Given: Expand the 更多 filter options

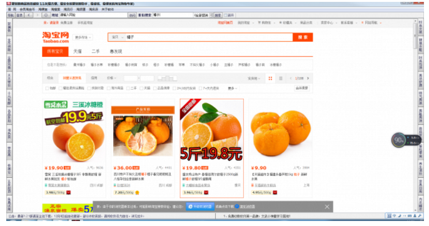Looking at the screenshot, I should pyautogui.click(x=232, y=88).
